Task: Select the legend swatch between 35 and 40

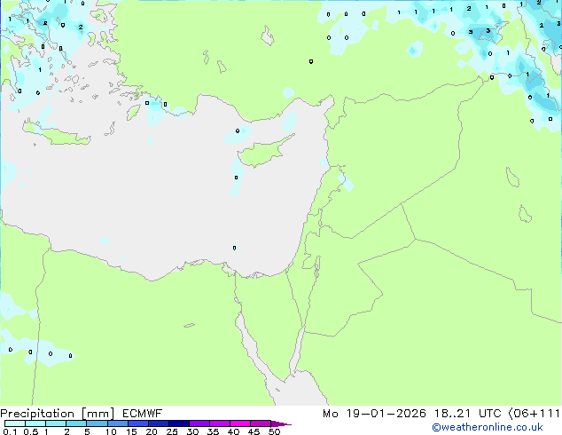Action: point(220,423)
